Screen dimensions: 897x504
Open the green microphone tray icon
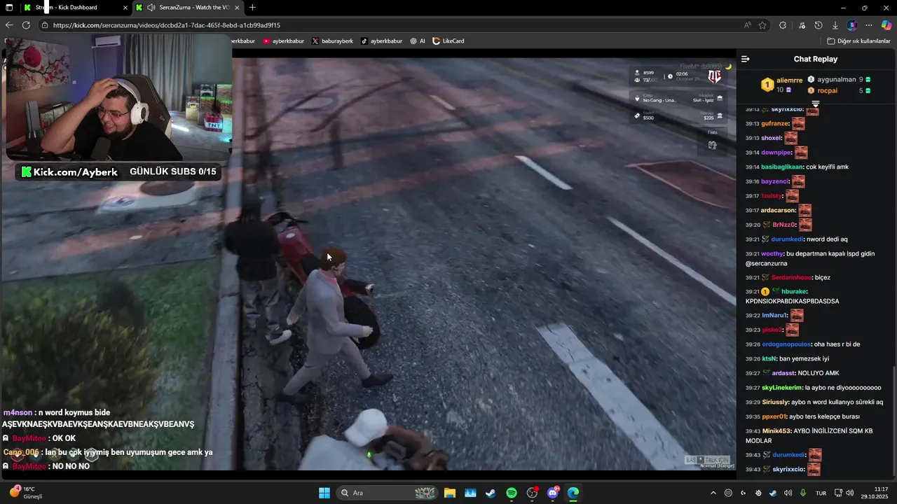click(x=803, y=493)
